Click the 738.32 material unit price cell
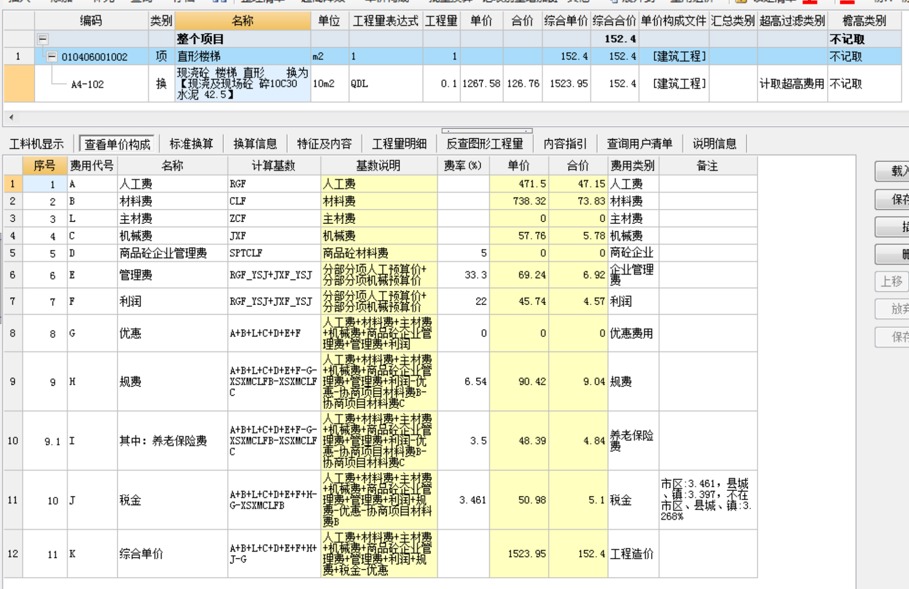Viewport: 909px width, 589px height. pyautogui.click(x=519, y=201)
